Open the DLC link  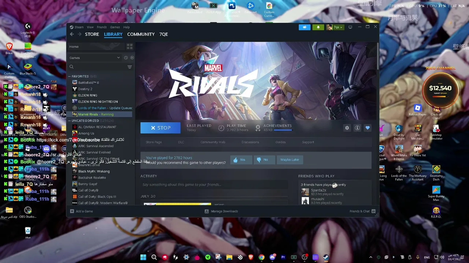tap(181, 142)
